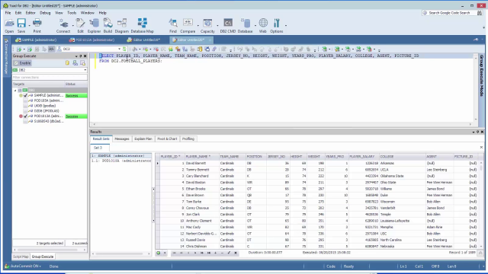Screen dimensions: 488x274
Task: Open the Editor menu
Action: pos(30,13)
